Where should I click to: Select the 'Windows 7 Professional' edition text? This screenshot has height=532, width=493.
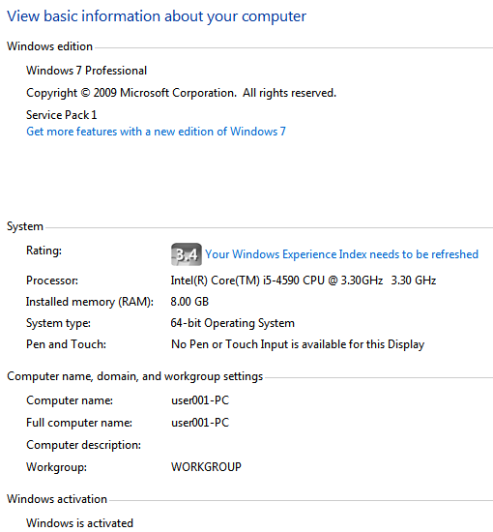(x=86, y=71)
